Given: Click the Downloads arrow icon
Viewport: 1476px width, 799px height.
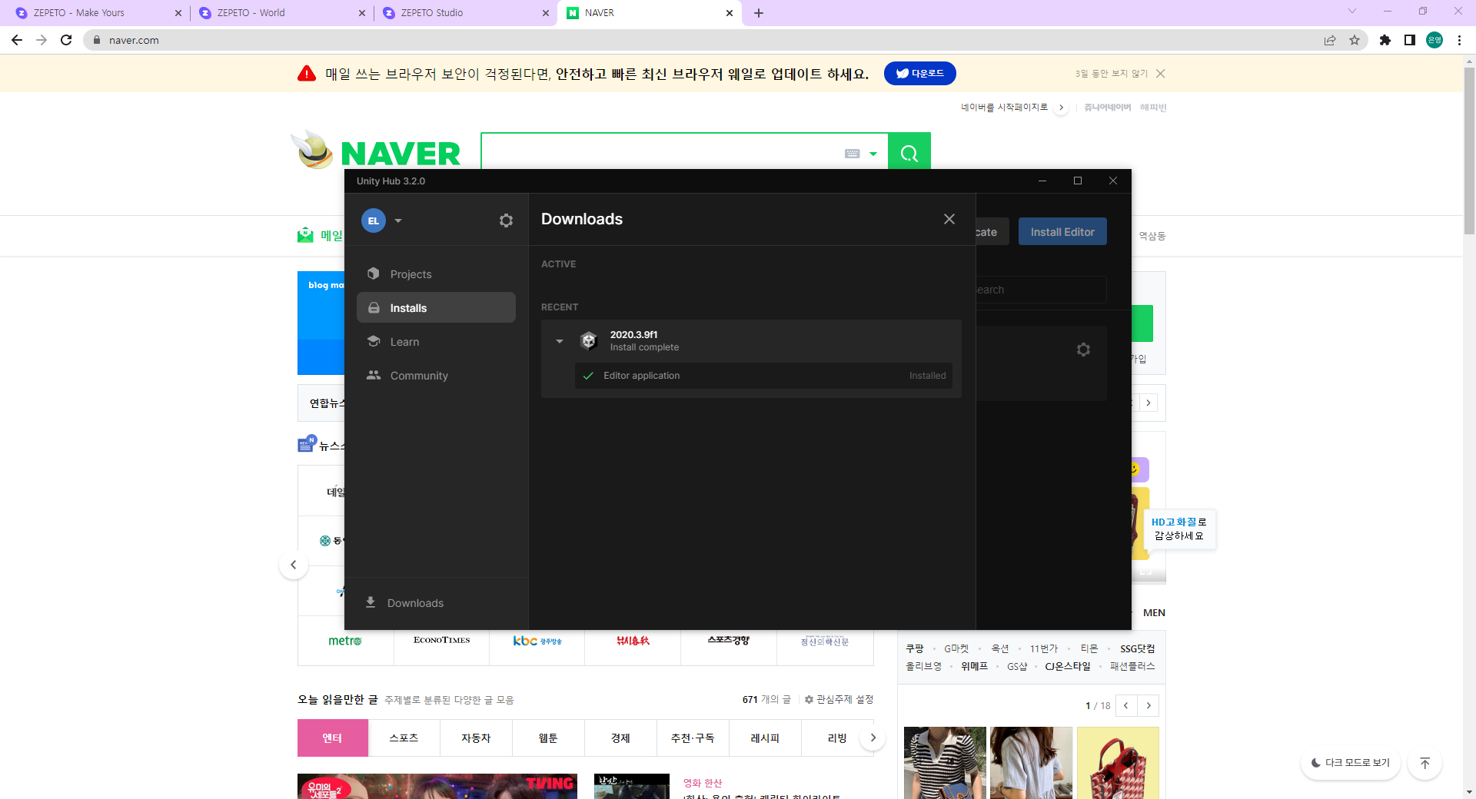Looking at the screenshot, I should click(x=371, y=602).
